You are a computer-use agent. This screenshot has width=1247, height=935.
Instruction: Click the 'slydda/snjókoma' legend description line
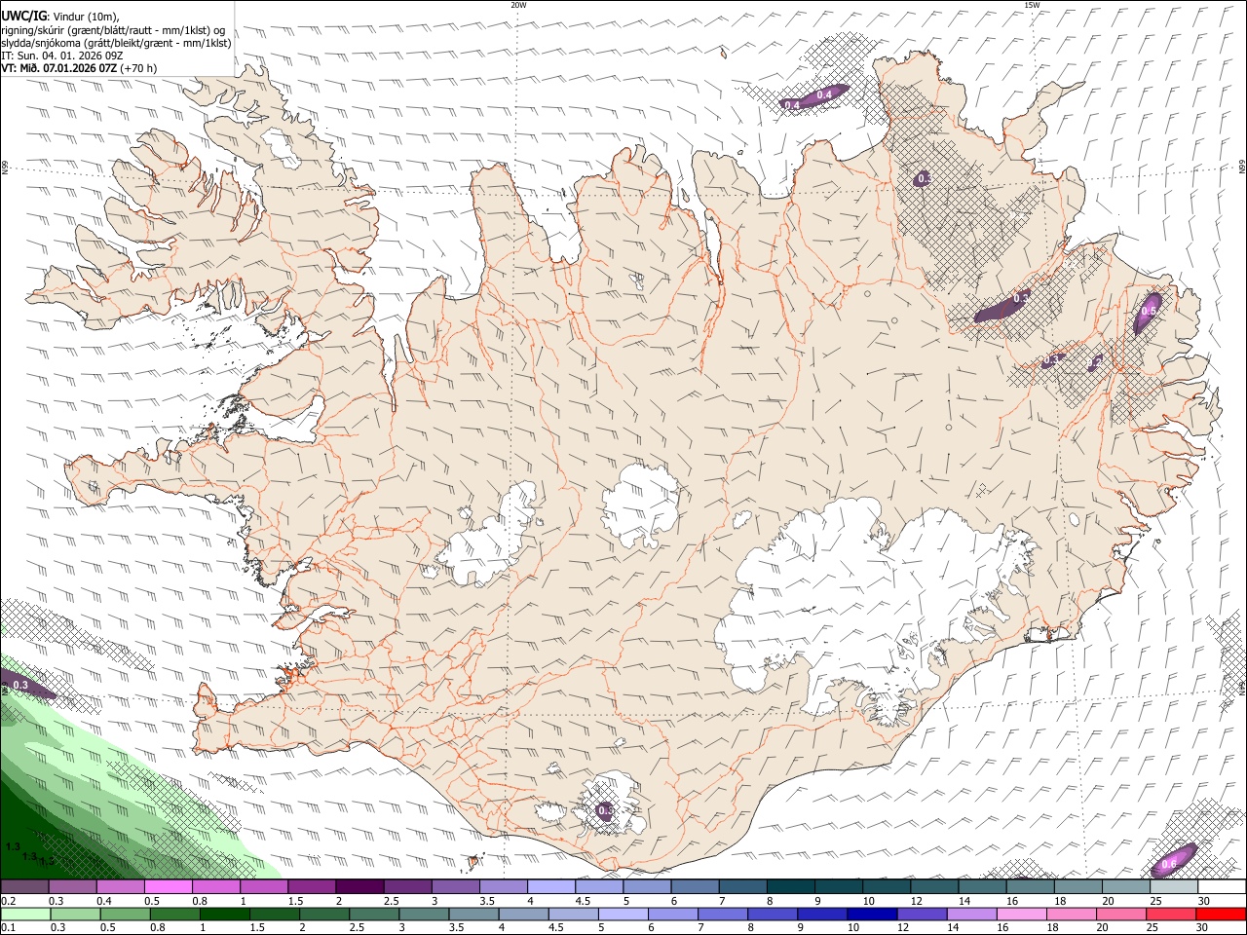click(x=116, y=43)
